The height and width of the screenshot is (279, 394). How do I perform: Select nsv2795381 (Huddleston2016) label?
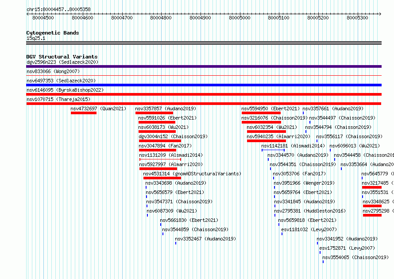[310, 211]
